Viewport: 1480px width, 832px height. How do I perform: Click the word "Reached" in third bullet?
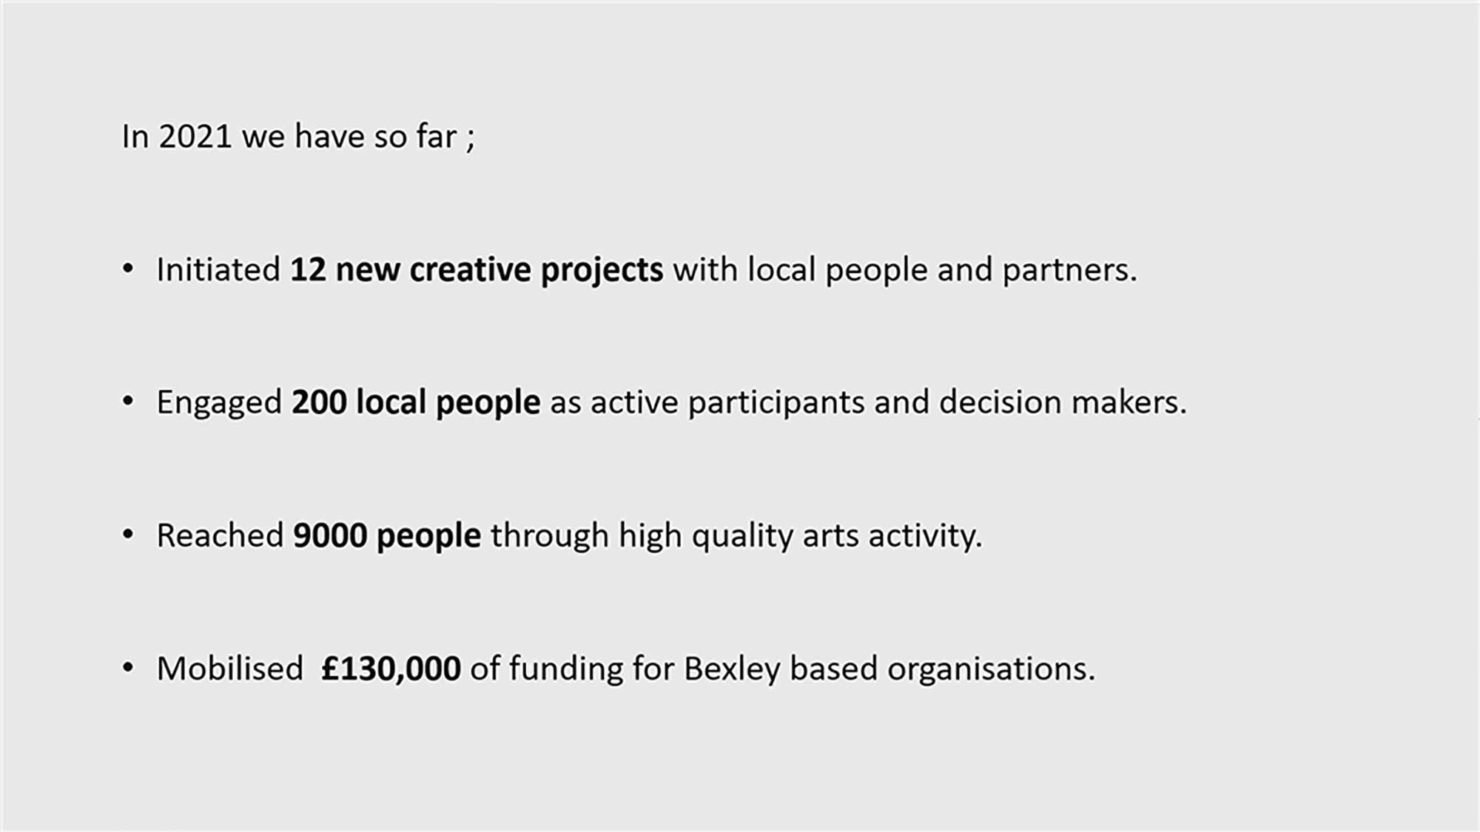click(220, 536)
